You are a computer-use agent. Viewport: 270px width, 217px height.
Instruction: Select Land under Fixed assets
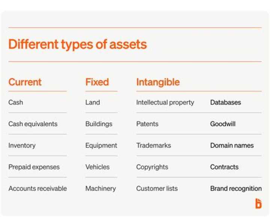point(92,102)
